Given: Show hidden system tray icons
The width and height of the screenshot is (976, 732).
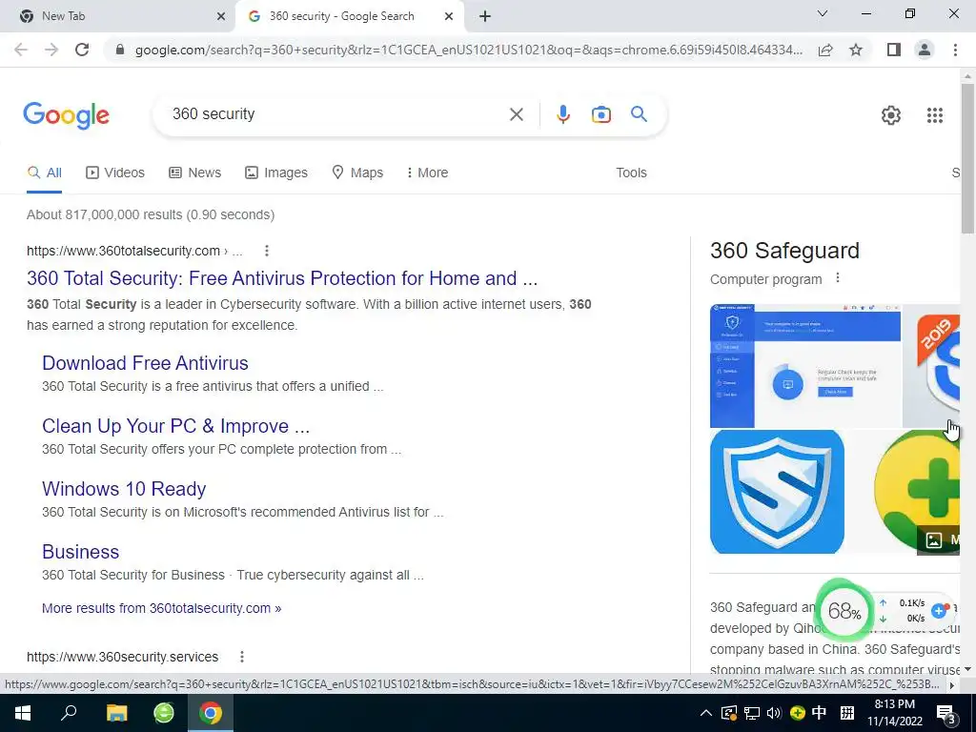Looking at the screenshot, I should pyautogui.click(x=706, y=713).
